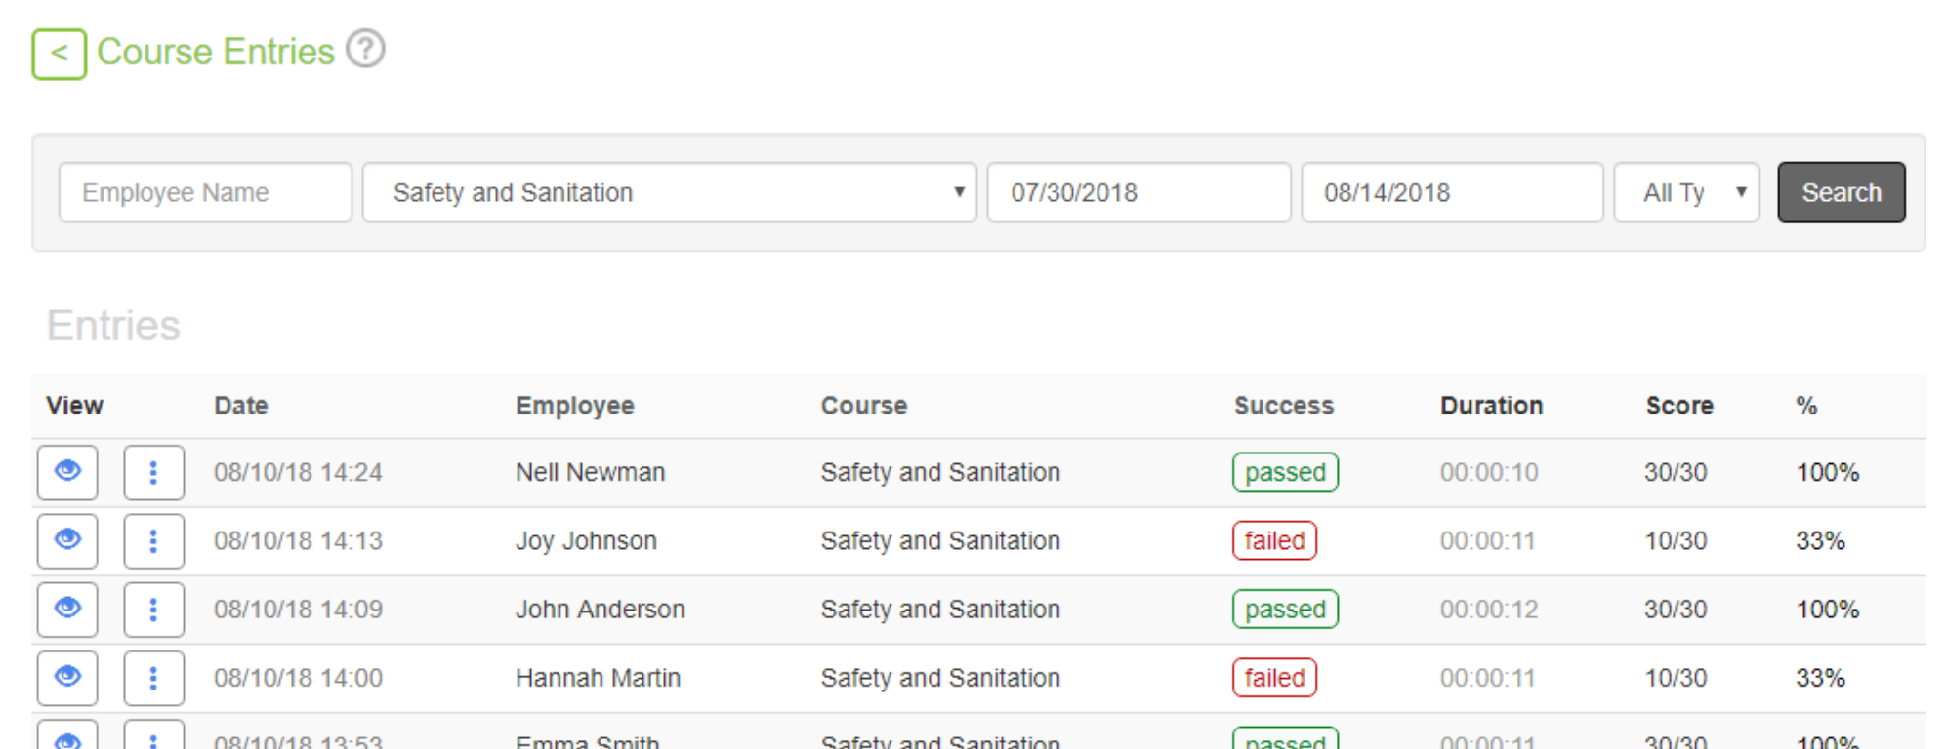This screenshot has width=1947, height=749.
Task: Open the All Types filter dropdown
Action: pyautogui.click(x=1686, y=192)
